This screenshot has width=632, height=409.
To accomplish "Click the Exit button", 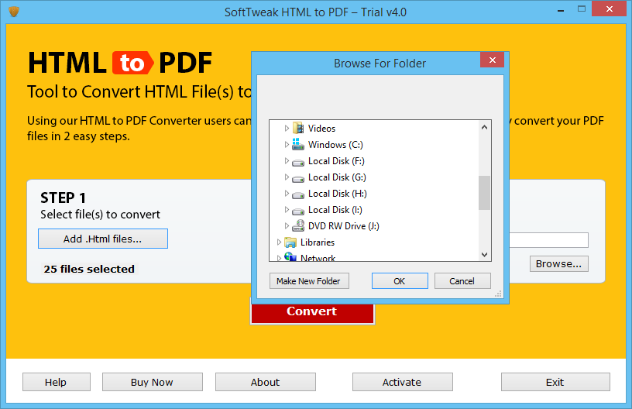I will click(555, 382).
